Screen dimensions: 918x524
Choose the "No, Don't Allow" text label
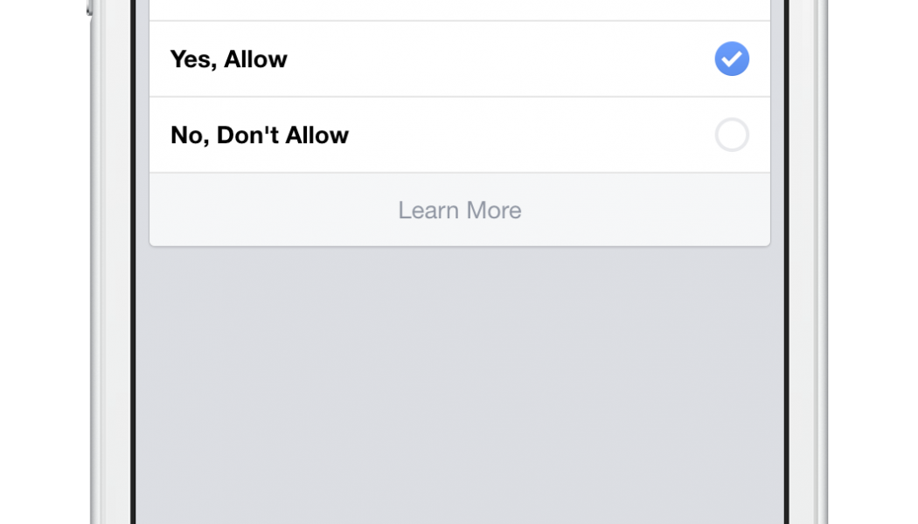260,135
